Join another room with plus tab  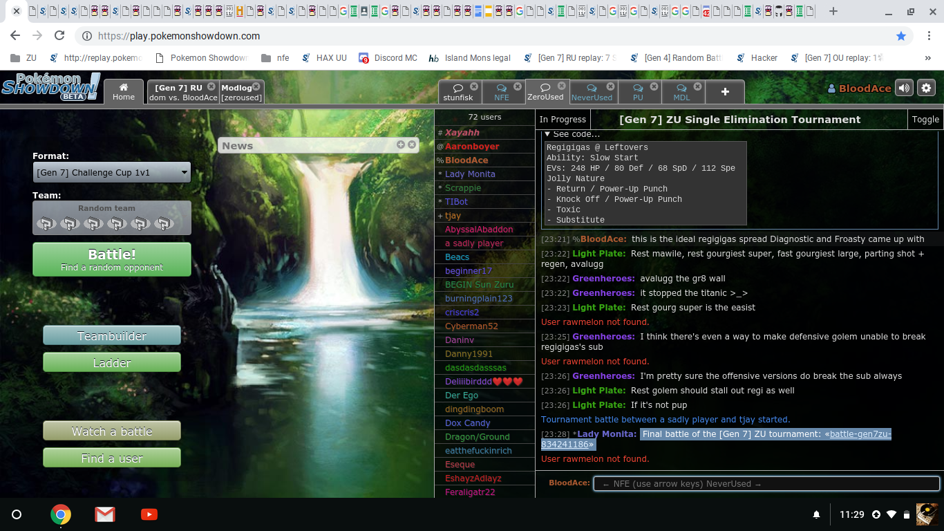[x=725, y=92]
